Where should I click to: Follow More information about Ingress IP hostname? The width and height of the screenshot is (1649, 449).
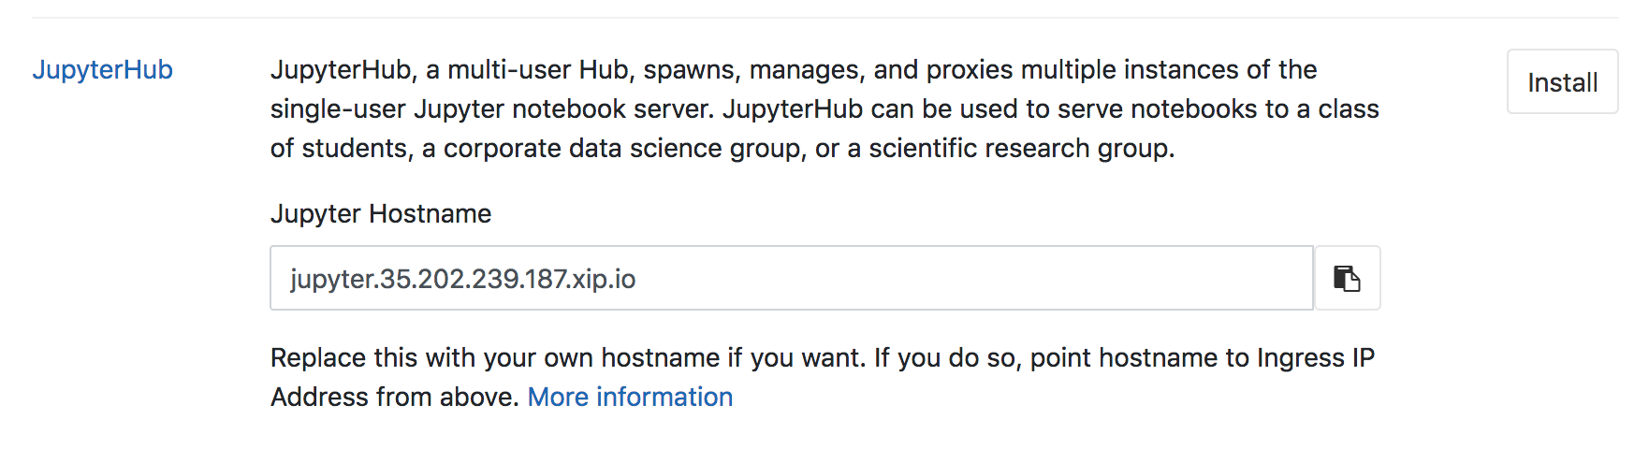click(630, 397)
